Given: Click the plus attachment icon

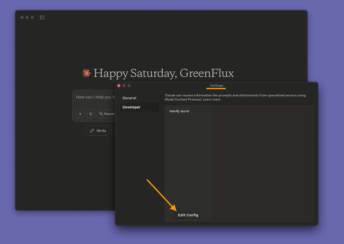Looking at the screenshot, I should click(x=80, y=114).
